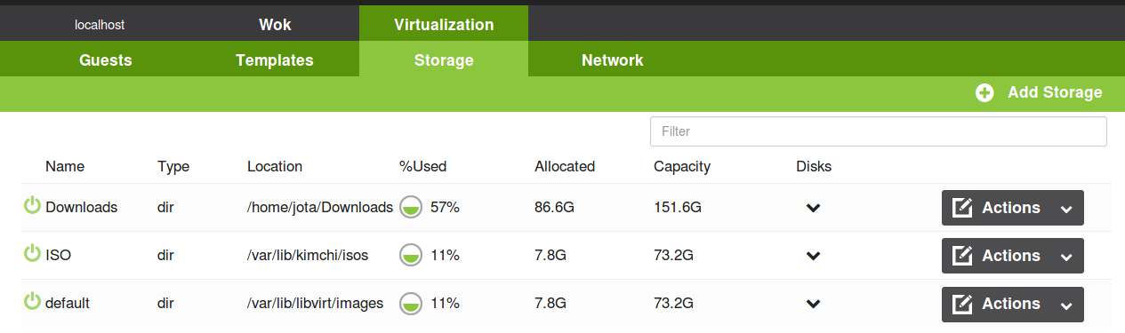The height and width of the screenshot is (333, 1125).
Task: Click the default pool power icon
Action: pos(32,302)
